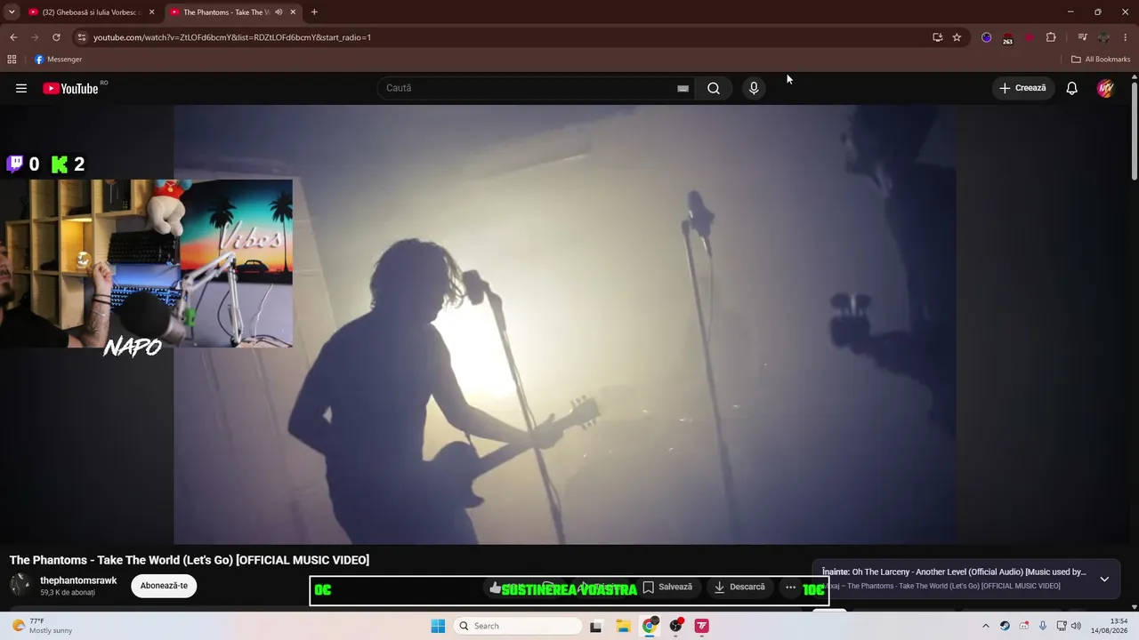Open Steam from the system tray
1139x640 pixels.
[x=1005, y=626]
